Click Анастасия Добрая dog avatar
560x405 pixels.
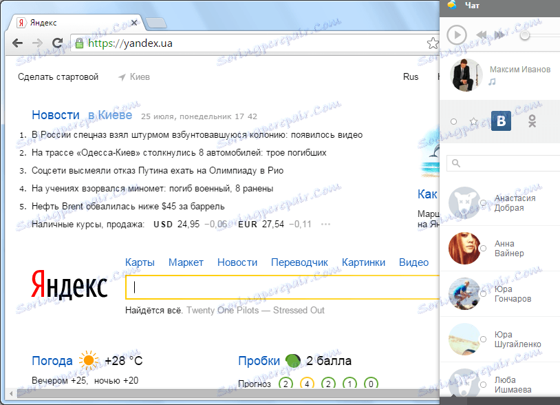pos(464,203)
